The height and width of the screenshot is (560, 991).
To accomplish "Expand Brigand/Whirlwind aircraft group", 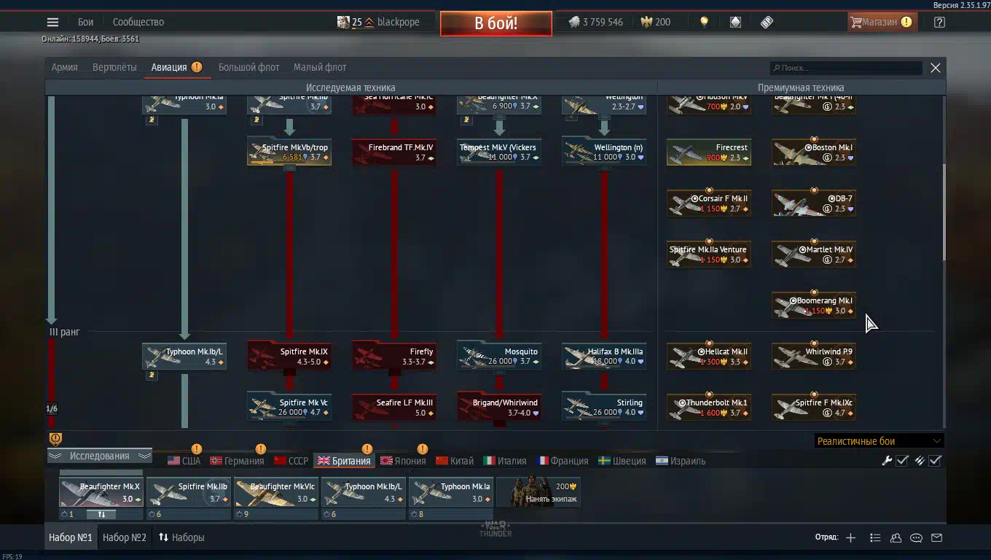I will [x=499, y=408].
